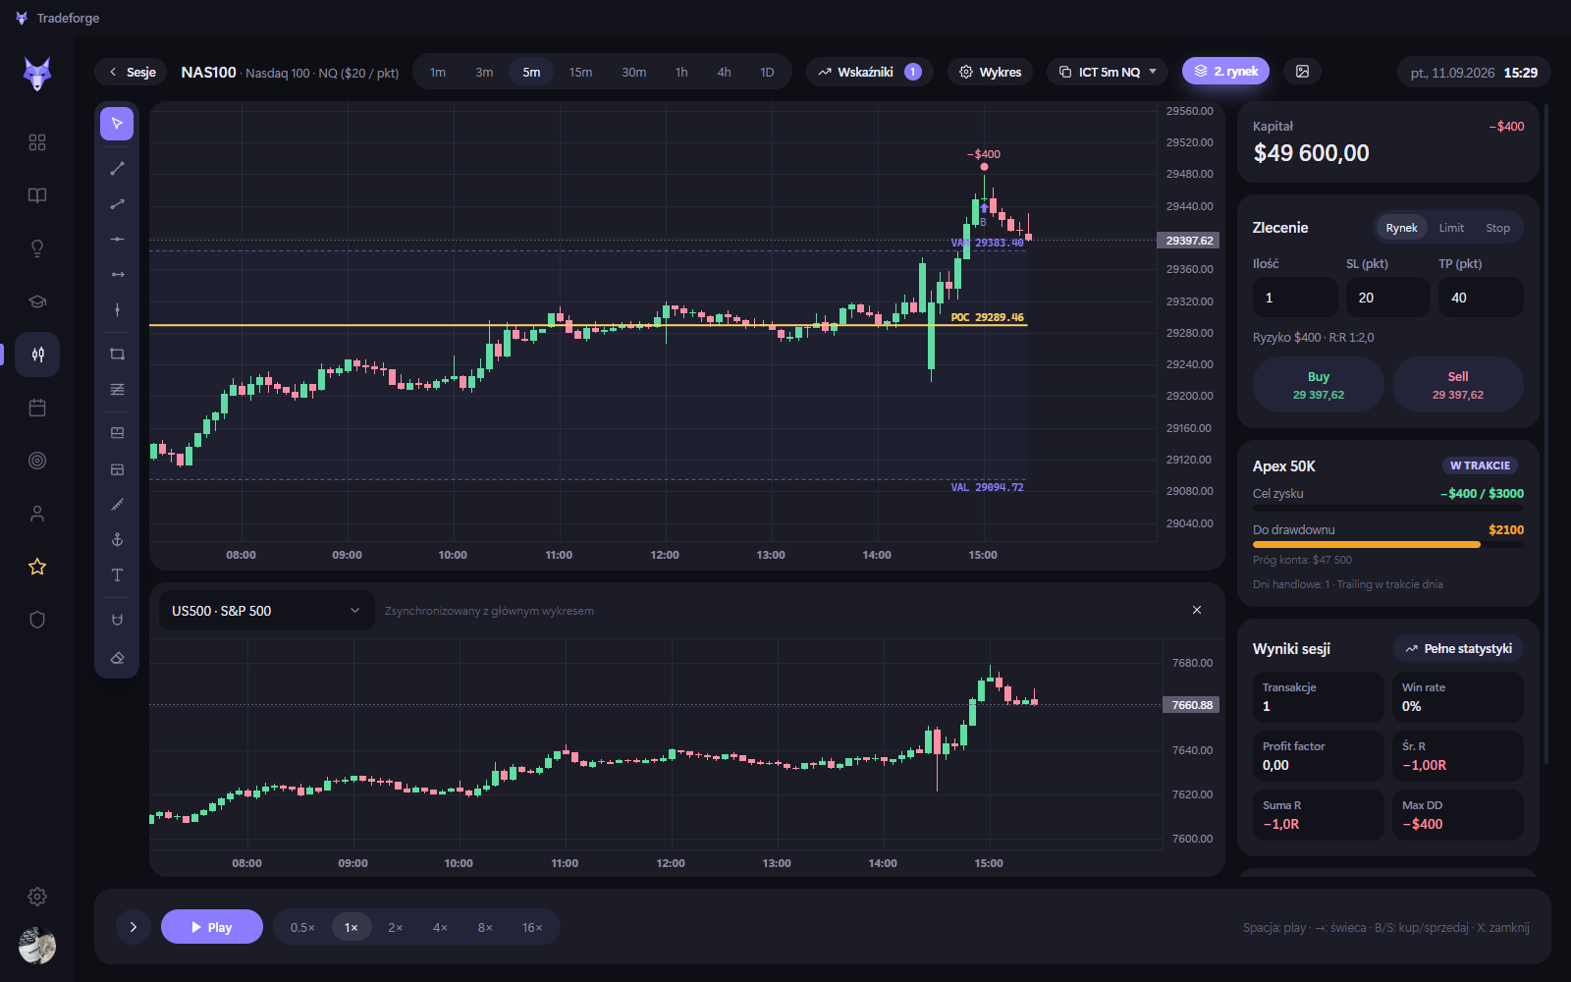The height and width of the screenshot is (982, 1571).
Task: Switch to the 1h timeframe
Action: (x=681, y=72)
